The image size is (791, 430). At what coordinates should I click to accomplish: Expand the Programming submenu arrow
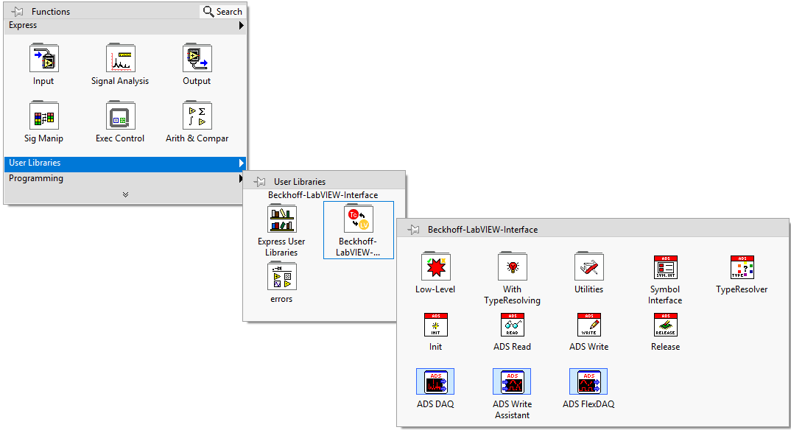242,177
